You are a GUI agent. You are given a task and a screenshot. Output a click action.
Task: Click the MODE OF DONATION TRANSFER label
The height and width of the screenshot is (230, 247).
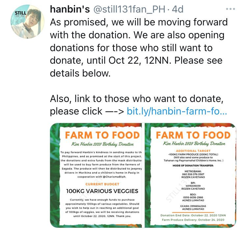[x=193, y=166]
